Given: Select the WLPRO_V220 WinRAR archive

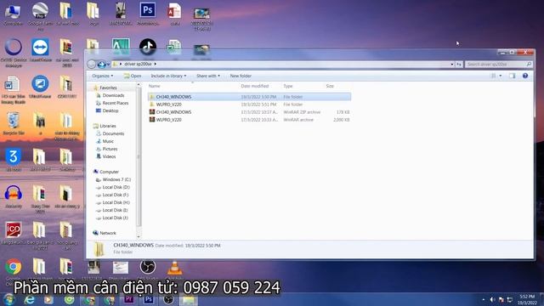Looking at the screenshot, I should coord(249,120).
